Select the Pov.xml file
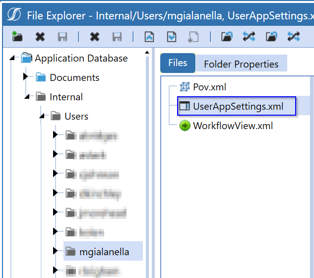This screenshot has height=278, width=314. (x=203, y=87)
